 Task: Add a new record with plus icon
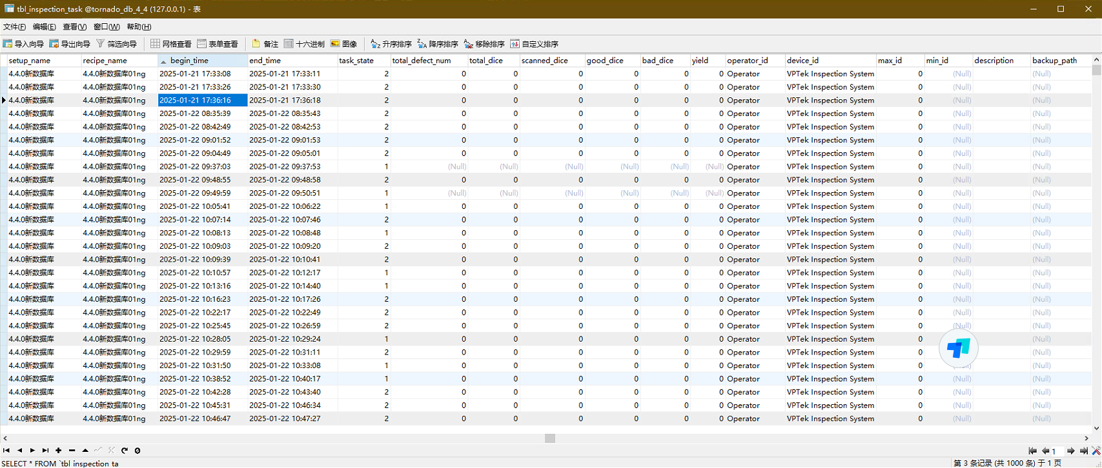pos(59,451)
